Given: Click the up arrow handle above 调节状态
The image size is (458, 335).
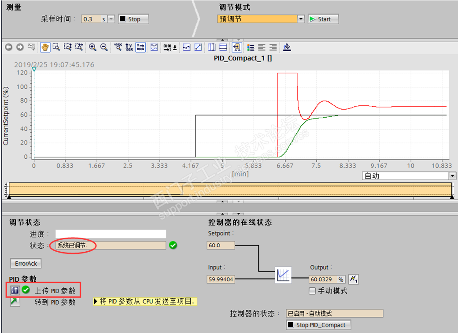Looking at the screenshot, I should (x=222, y=214).
